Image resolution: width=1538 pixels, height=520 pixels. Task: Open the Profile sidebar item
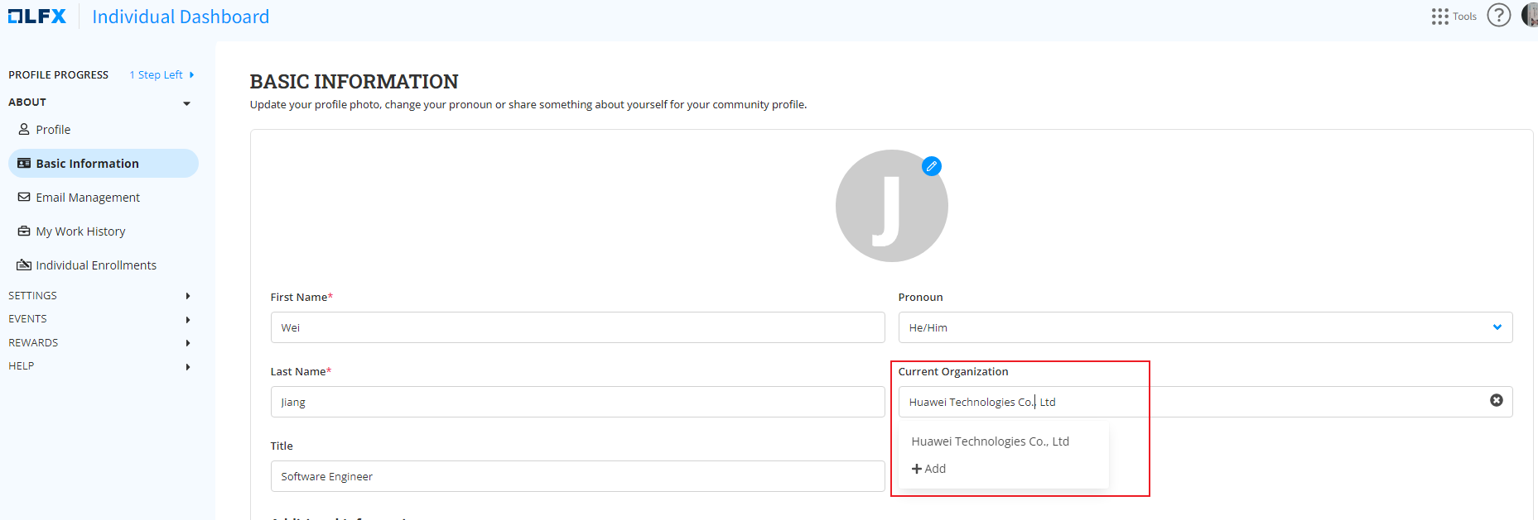[x=53, y=130]
